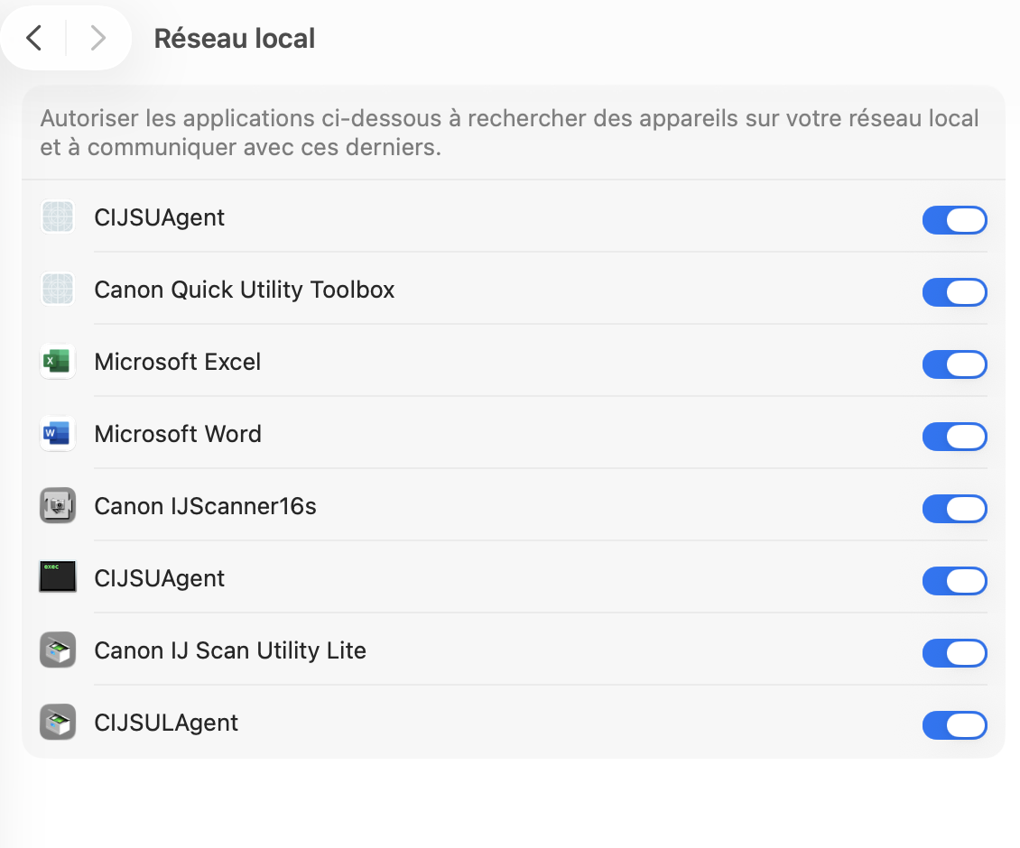
Task: Toggle the switch for the exec CIJSUAgent
Action: (x=954, y=581)
